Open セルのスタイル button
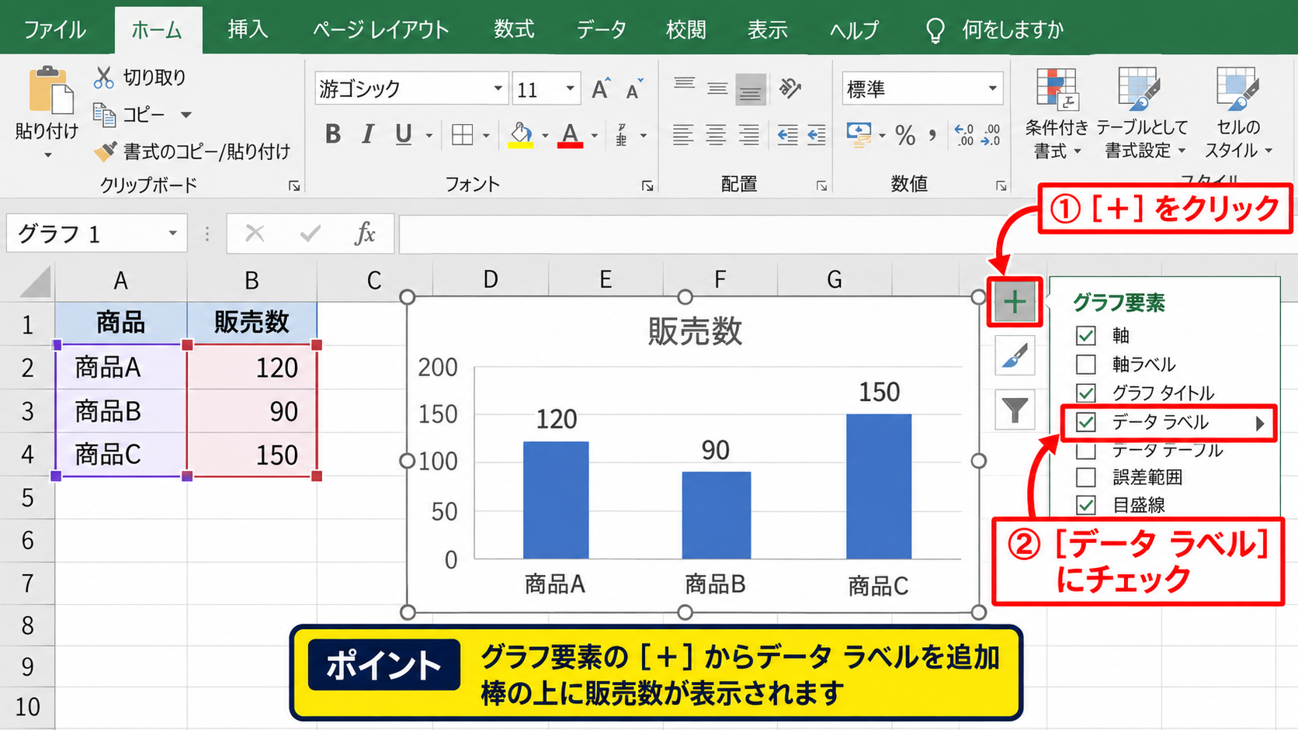The width and height of the screenshot is (1298, 730). click(1238, 112)
